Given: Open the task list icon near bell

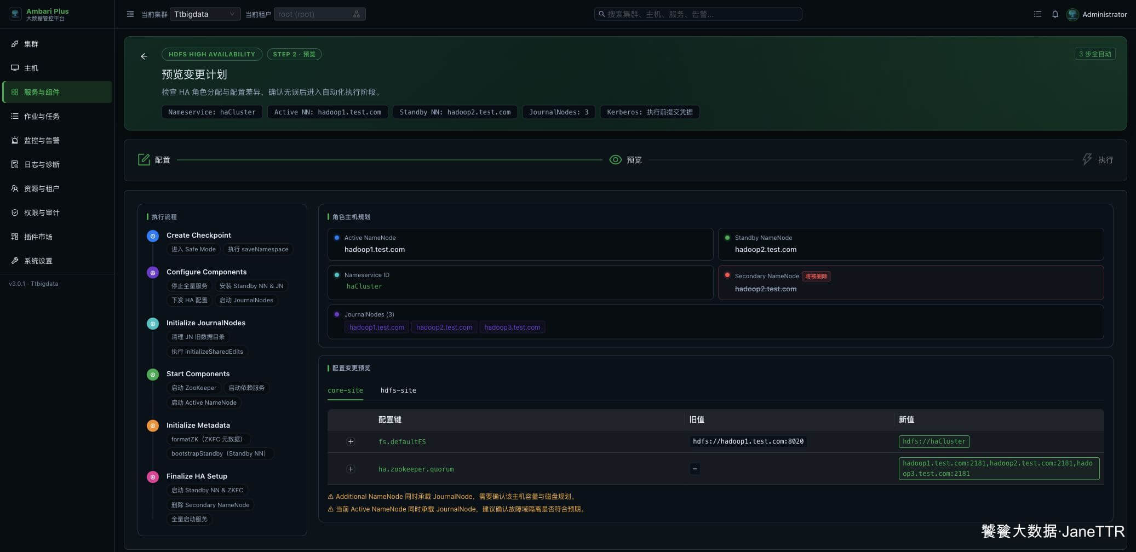Looking at the screenshot, I should (x=1037, y=14).
